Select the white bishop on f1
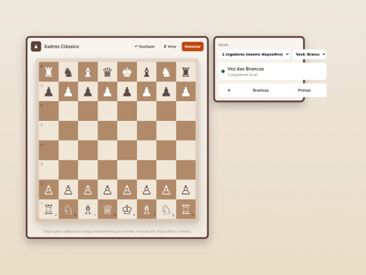This screenshot has width=366, height=275. (x=146, y=209)
